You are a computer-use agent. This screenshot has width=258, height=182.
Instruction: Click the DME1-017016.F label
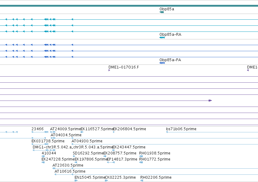point(124,67)
